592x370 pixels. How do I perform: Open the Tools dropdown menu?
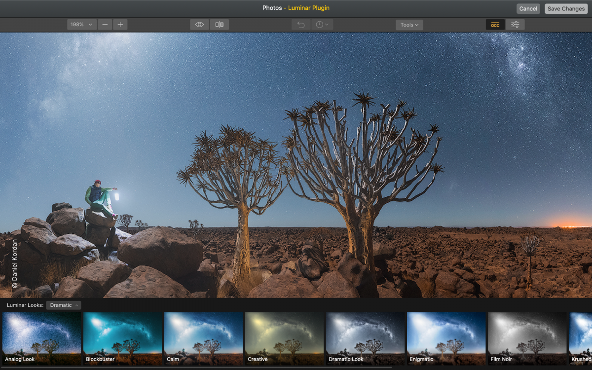(x=409, y=25)
